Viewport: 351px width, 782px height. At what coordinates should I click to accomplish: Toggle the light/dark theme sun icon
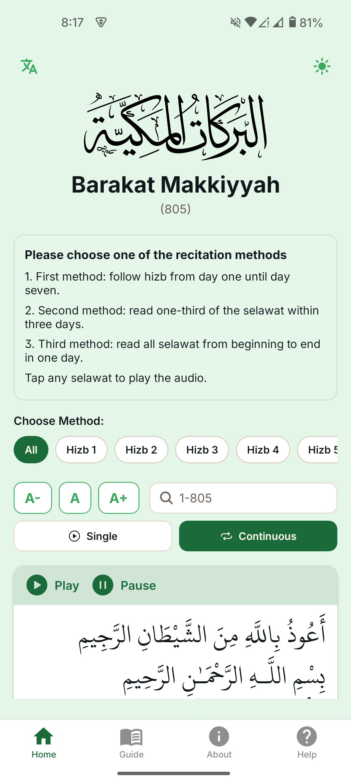(322, 66)
